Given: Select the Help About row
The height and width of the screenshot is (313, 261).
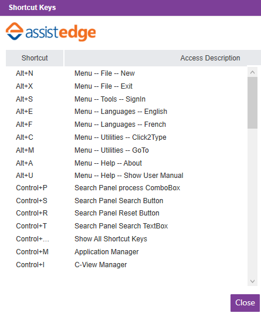Looking at the screenshot, I should click(x=127, y=163).
